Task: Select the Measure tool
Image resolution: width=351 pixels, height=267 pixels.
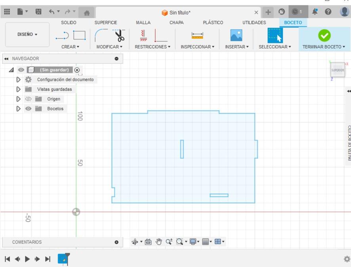Action: pyautogui.click(x=197, y=36)
